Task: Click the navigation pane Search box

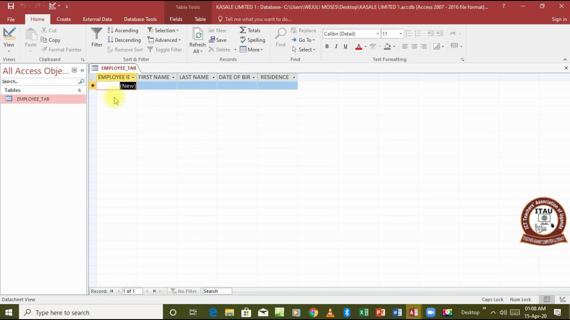Action: pos(39,81)
